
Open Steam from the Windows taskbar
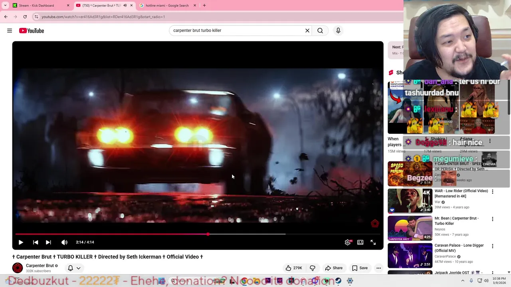point(338,281)
